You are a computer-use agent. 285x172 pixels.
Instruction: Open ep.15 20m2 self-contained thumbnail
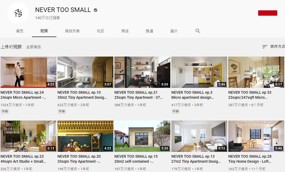pos(142,136)
